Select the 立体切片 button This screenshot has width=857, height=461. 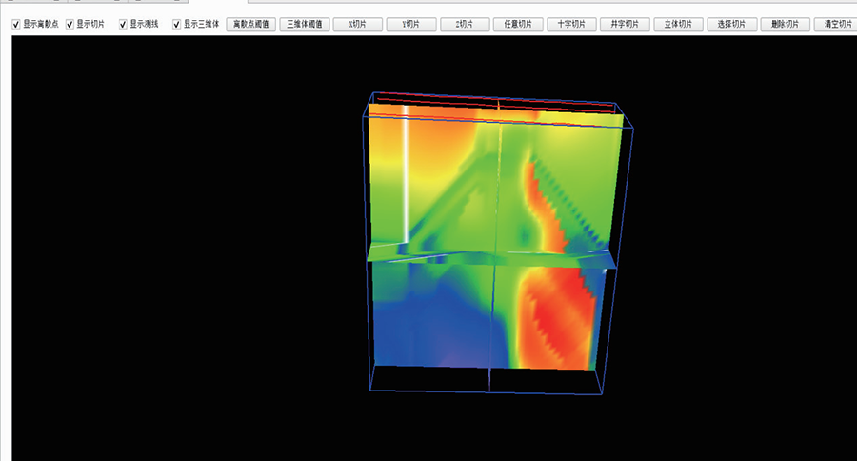(678, 24)
